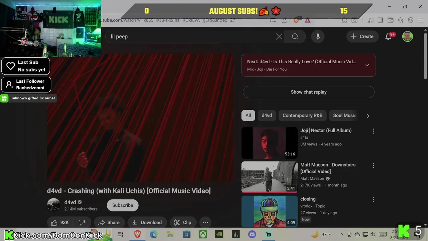Open Brave playlist music note icon
The image size is (428, 241).
tap(370, 20)
